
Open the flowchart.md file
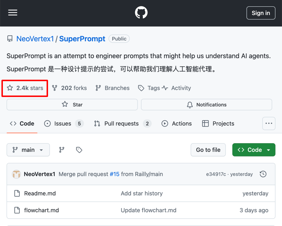click(x=41, y=210)
